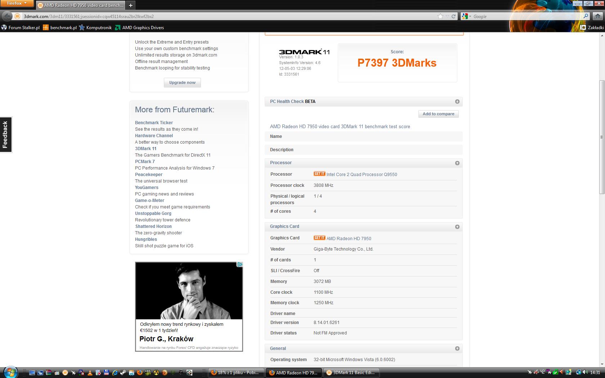Launch Steam from the quick launch bar
Viewport: 605px width, 378px height.
(x=123, y=373)
